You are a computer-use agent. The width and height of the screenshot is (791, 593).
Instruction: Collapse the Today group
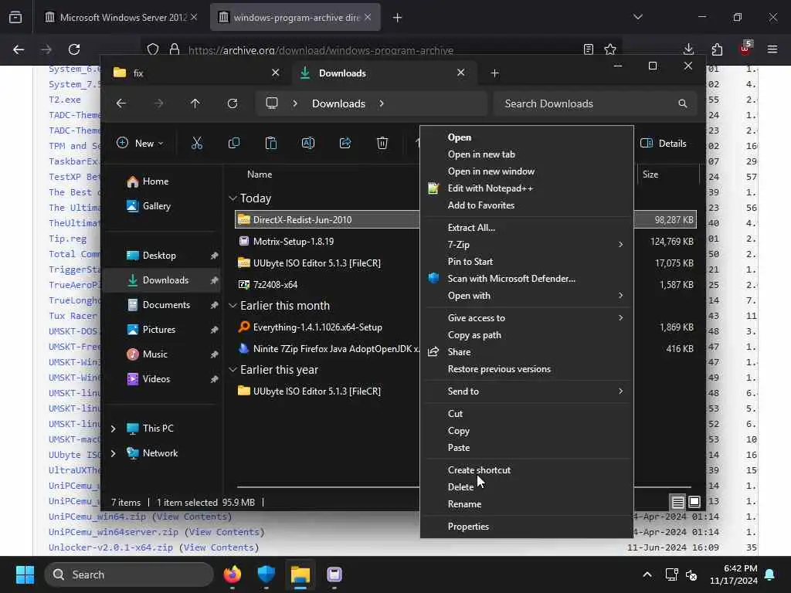pos(233,198)
